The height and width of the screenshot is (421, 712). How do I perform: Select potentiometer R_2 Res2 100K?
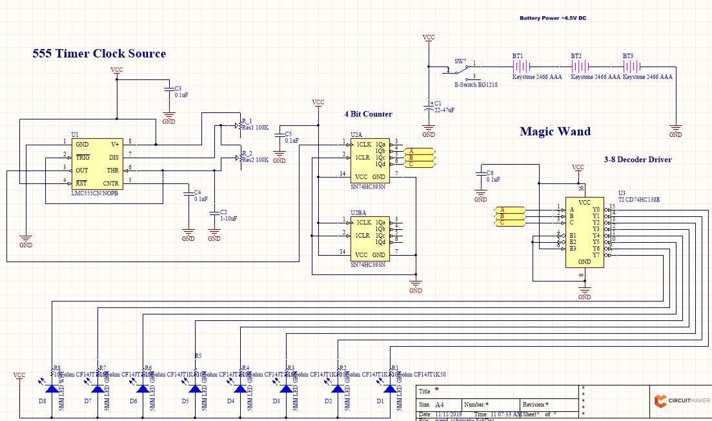[239, 158]
